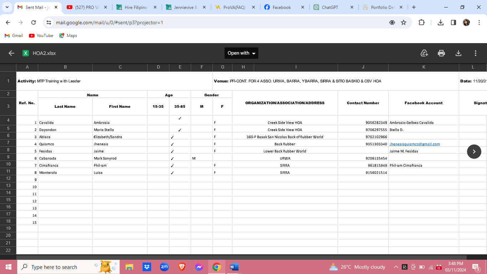487x274 pixels.
Task: Open Chrome's three-dot menu
Action: 479,22
